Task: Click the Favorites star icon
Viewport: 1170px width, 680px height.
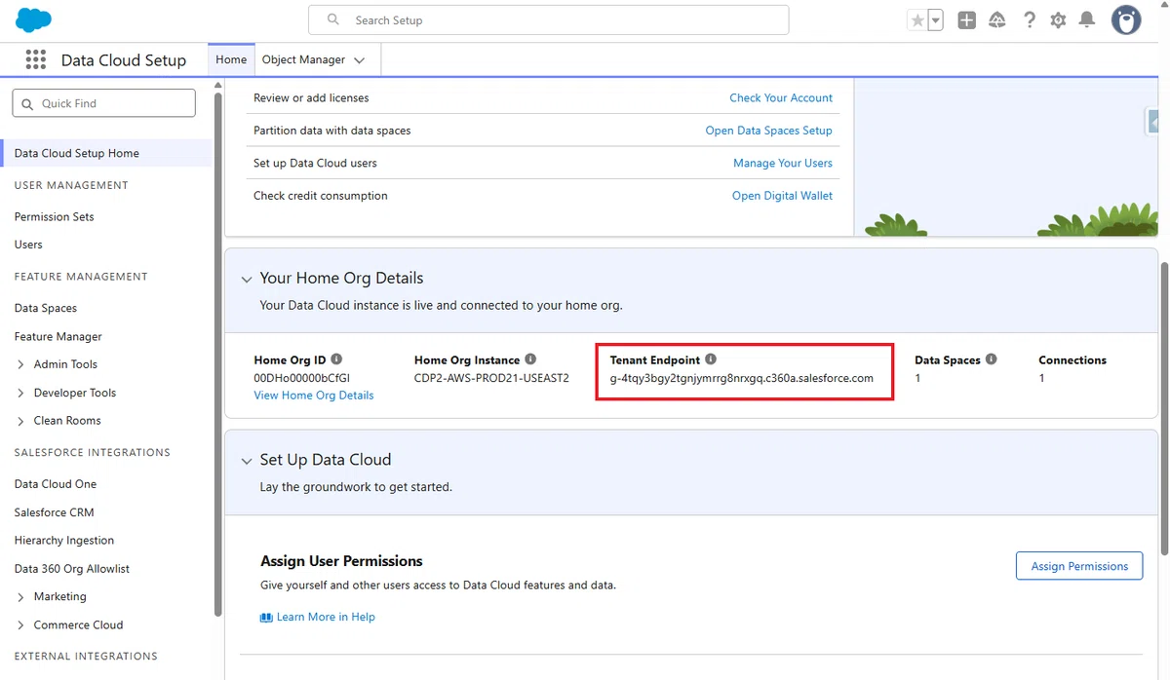Action: click(916, 19)
